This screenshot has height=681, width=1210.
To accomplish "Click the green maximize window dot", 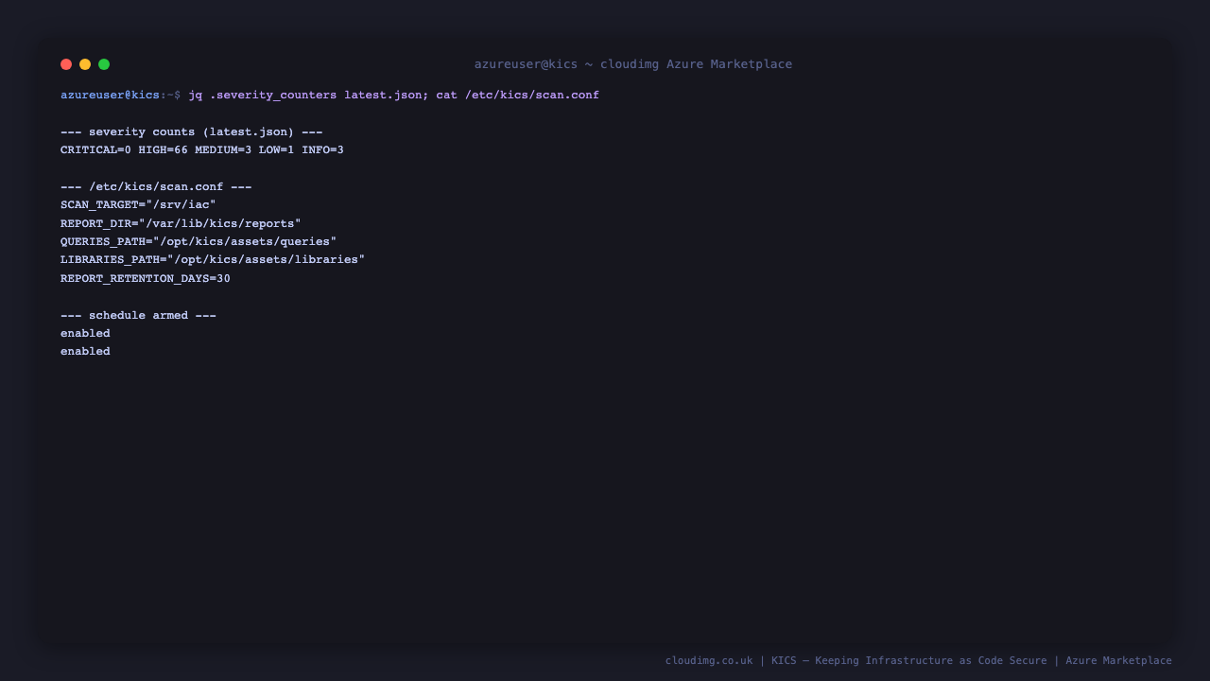I will [x=104, y=64].
